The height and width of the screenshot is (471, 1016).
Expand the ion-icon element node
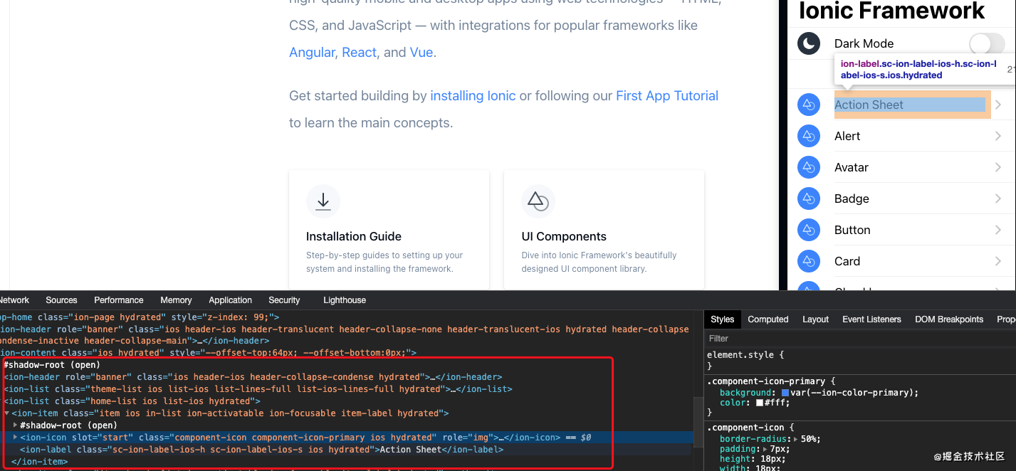pos(16,438)
